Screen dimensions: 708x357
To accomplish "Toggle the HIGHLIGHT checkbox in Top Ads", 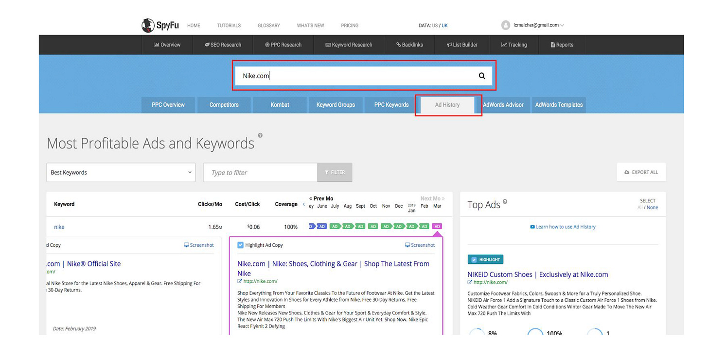I will (474, 260).
